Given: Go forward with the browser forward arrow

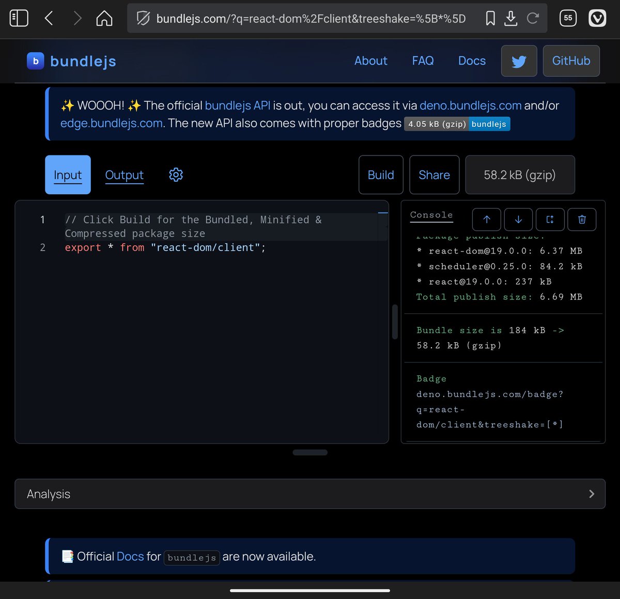Looking at the screenshot, I should tap(77, 19).
